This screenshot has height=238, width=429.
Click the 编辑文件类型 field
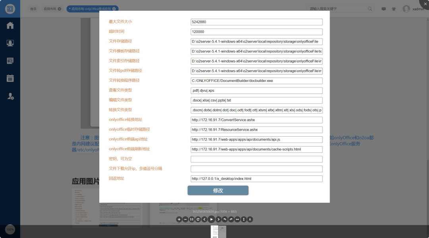click(x=256, y=100)
